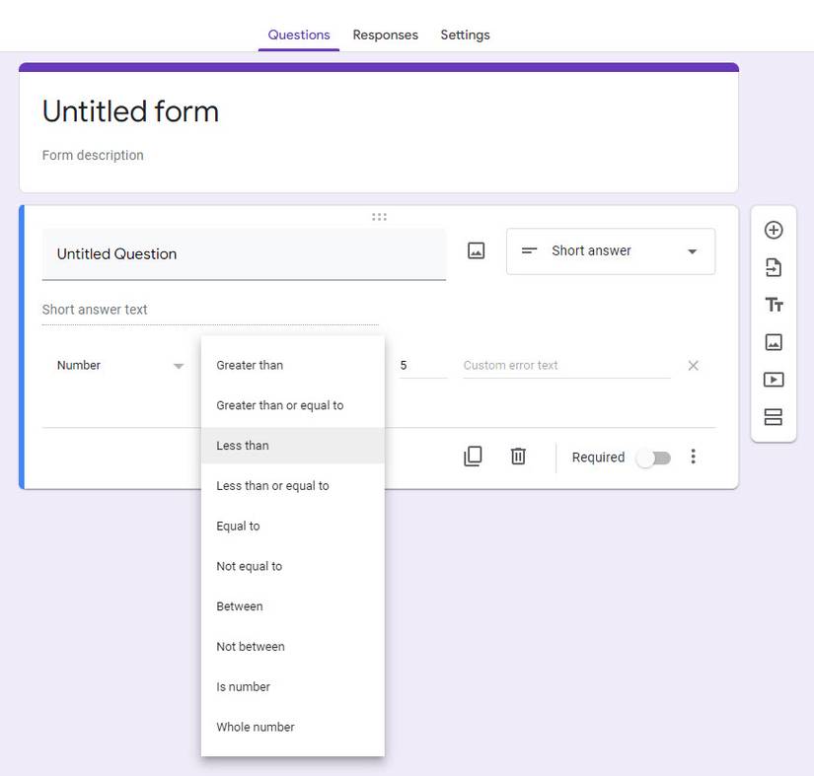Screen dimensions: 814x776
Task: Switch to the Responses tab
Action: point(385,35)
